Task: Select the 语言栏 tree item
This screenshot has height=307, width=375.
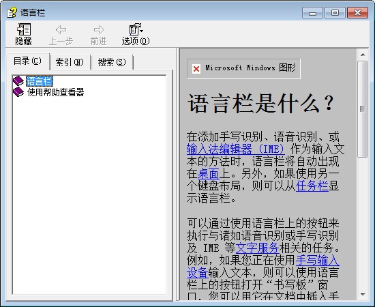Action: [x=40, y=81]
